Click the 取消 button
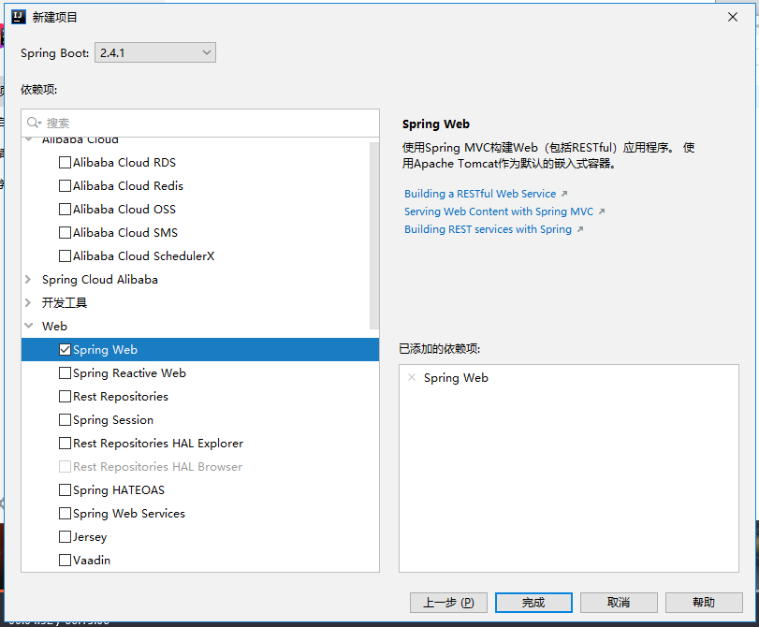 pyautogui.click(x=619, y=603)
